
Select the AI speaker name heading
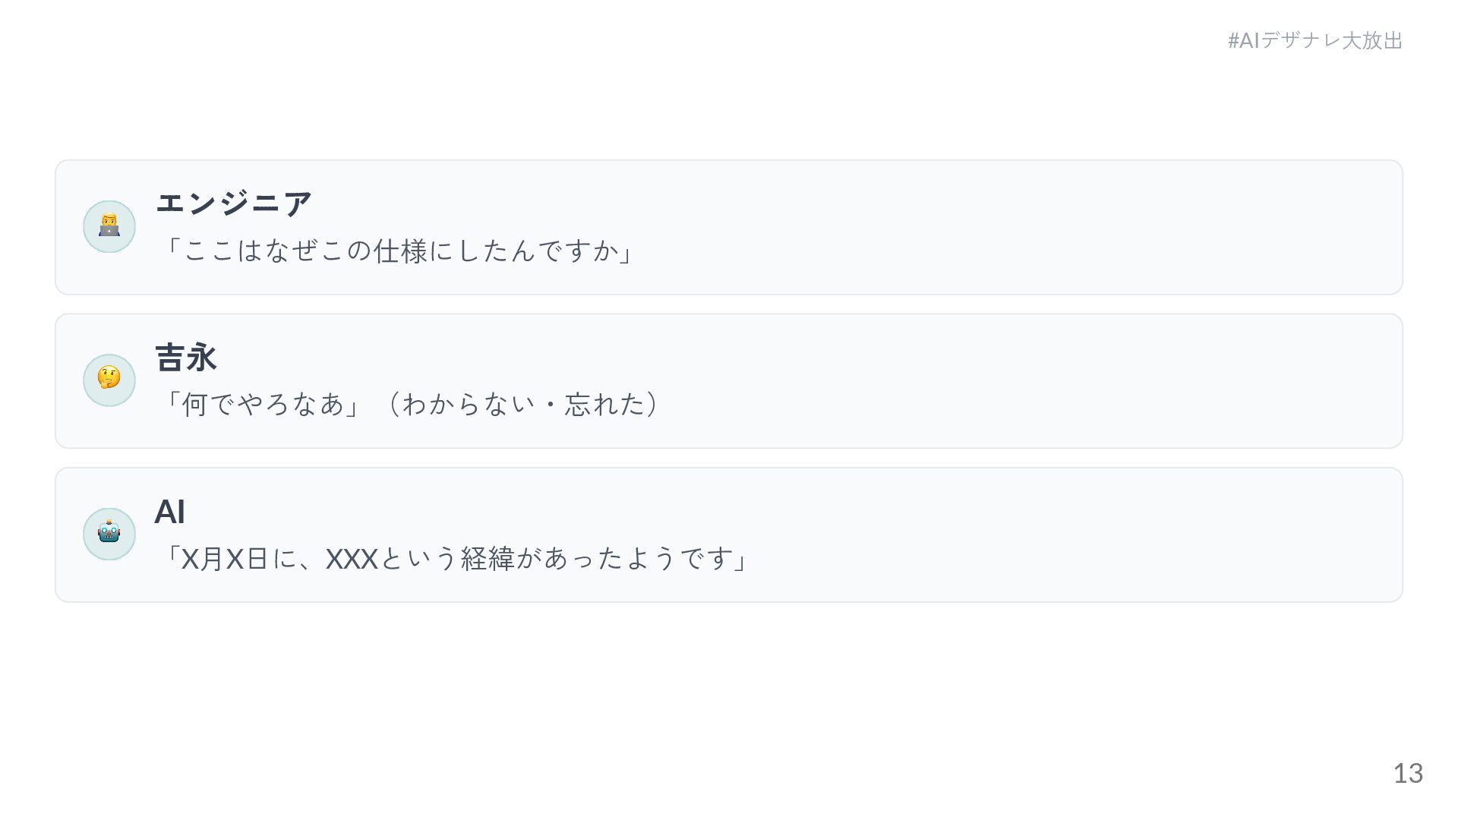point(170,512)
